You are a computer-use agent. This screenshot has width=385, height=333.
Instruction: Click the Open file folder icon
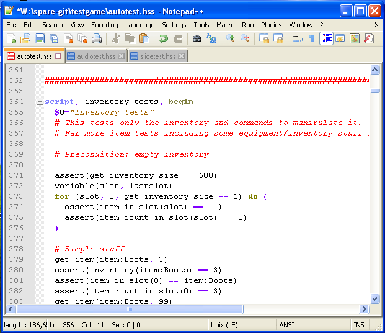(x=25, y=39)
